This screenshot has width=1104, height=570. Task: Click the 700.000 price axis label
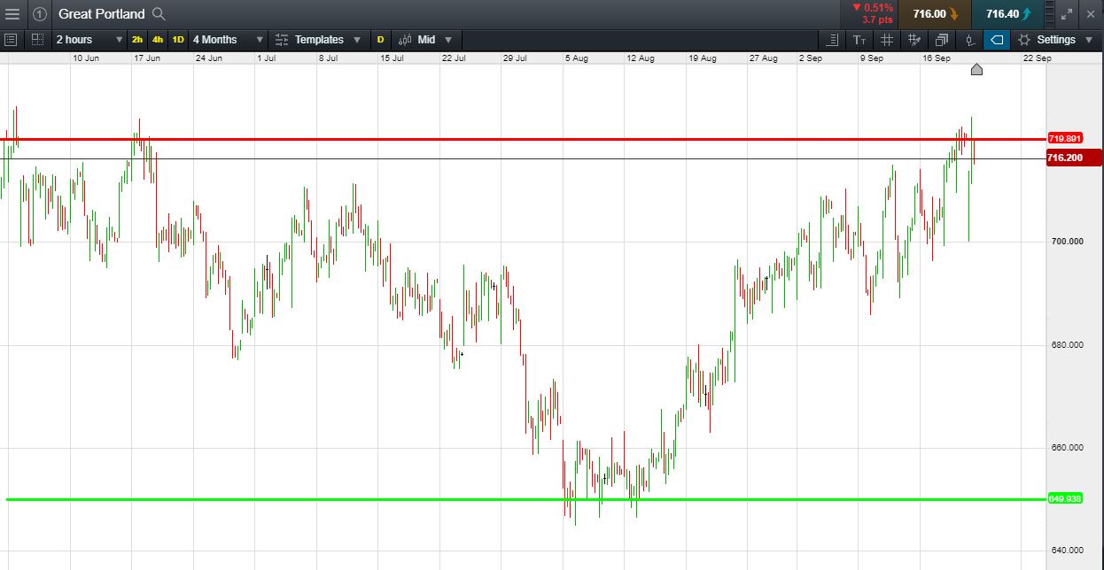1067,242
